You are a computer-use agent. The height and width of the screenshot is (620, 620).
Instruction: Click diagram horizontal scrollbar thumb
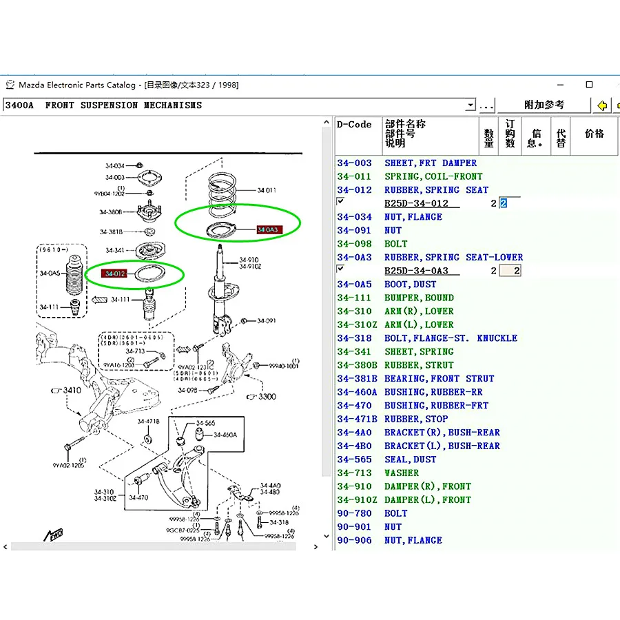(x=153, y=546)
